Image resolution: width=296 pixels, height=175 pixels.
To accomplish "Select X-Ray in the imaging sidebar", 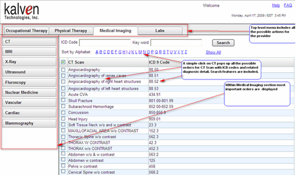I will (x=29, y=62).
